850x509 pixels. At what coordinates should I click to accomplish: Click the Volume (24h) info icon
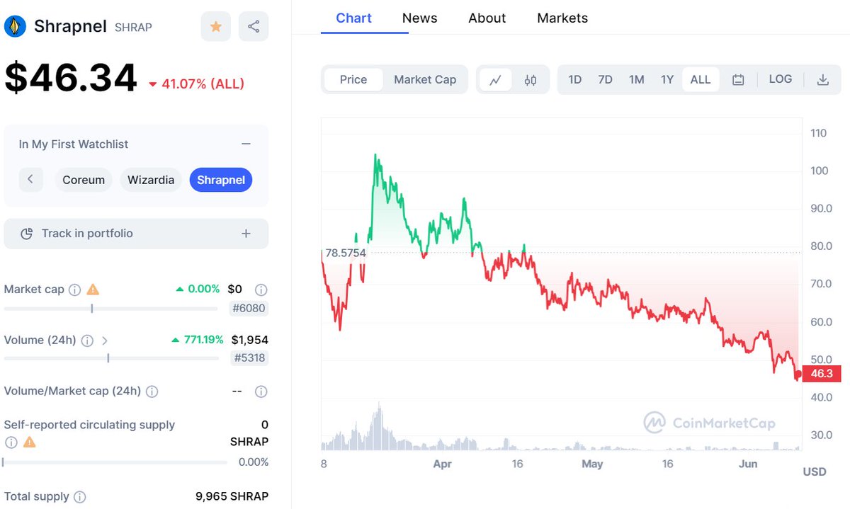pos(87,341)
